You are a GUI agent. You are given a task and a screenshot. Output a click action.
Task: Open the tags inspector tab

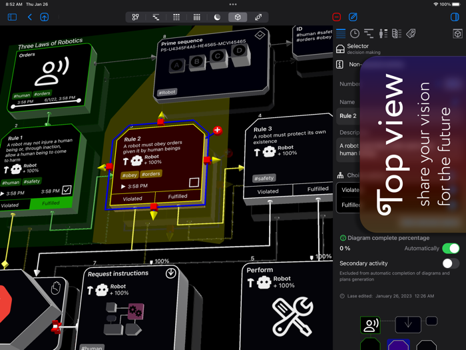point(411,33)
